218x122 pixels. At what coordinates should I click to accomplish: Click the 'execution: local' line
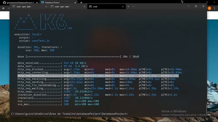pos(28,34)
